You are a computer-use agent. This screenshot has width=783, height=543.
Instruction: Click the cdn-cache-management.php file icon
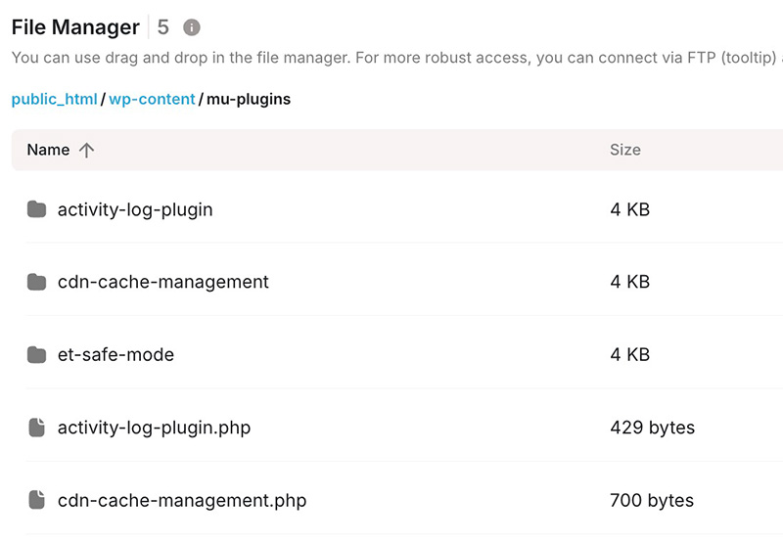click(x=37, y=500)
